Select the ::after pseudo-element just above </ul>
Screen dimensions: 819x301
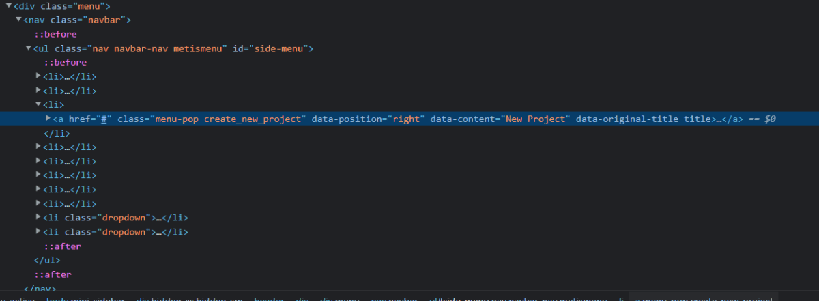tap(63, 246)
